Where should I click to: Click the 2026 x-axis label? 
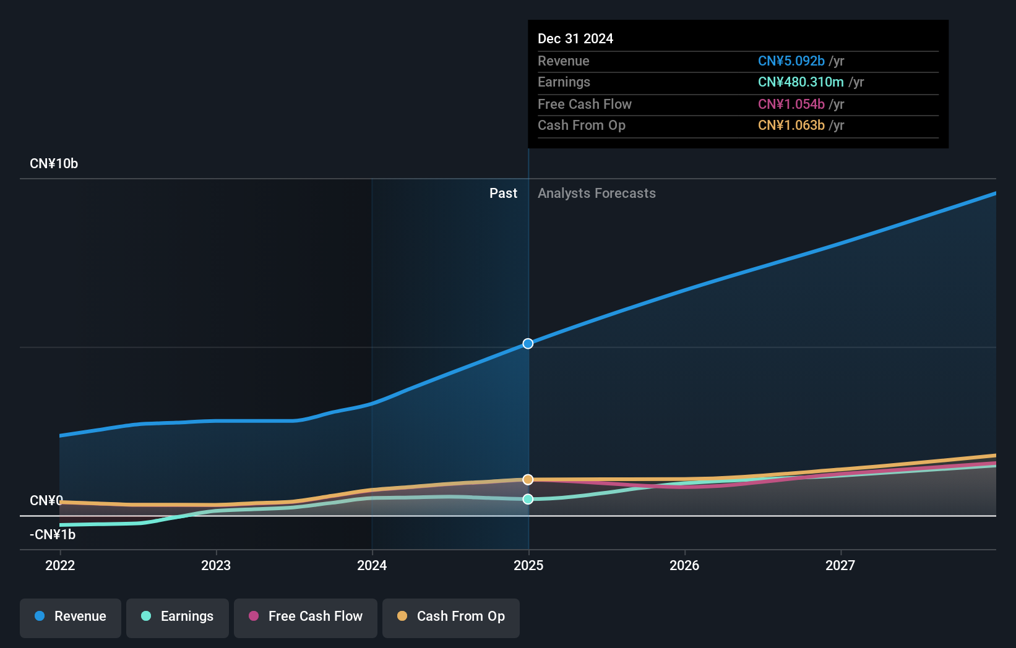tap(684, 565)
